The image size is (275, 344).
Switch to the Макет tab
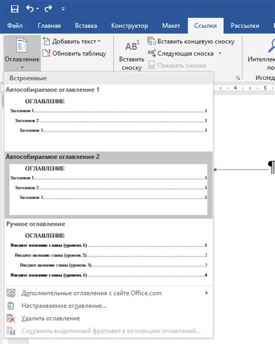point(171,26)
